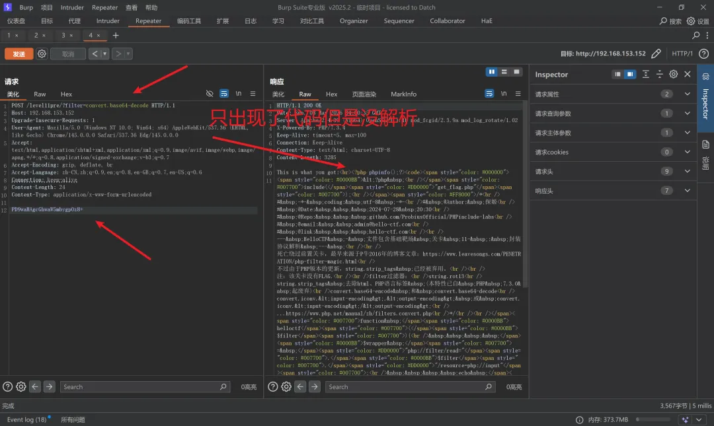The height and width of the screenshot is (426, 714).
Task: Toggle response word wrap button
Action: (x=489, y=93)
